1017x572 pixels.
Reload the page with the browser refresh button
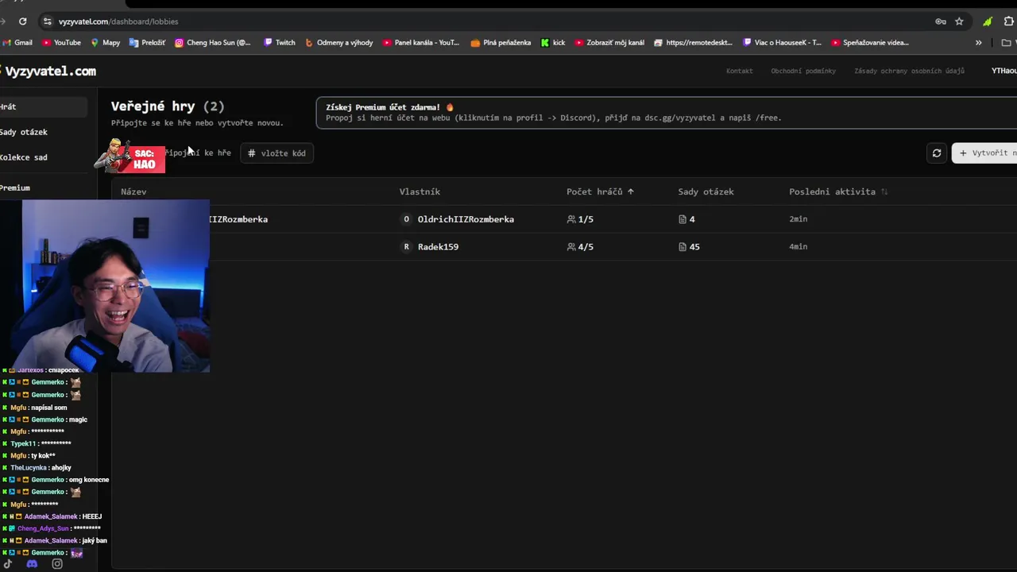pos(22,21)
